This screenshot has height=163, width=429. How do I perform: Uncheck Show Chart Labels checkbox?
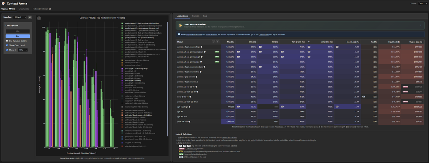7,45
